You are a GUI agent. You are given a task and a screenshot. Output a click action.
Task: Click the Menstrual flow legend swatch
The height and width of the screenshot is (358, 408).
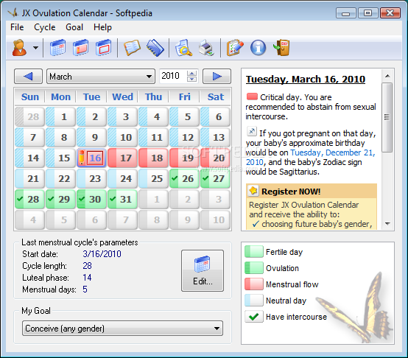(x=253, y=284)
